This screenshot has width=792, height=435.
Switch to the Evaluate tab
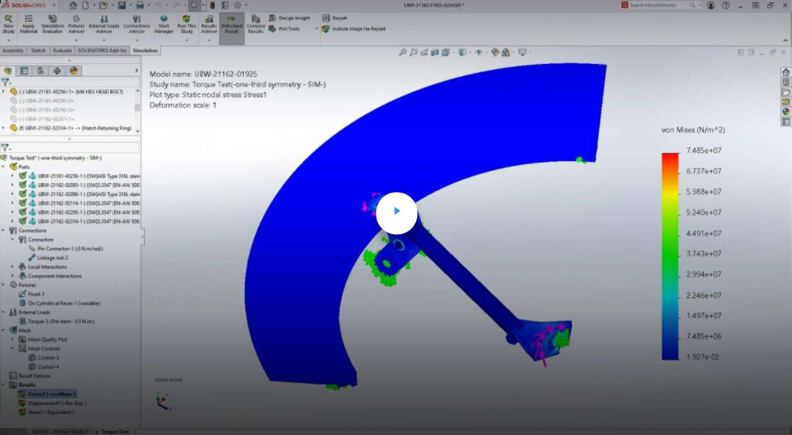[x=62, y=50]
